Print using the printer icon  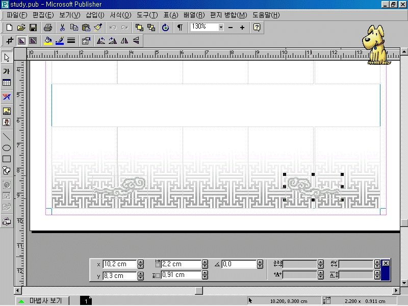48,28
